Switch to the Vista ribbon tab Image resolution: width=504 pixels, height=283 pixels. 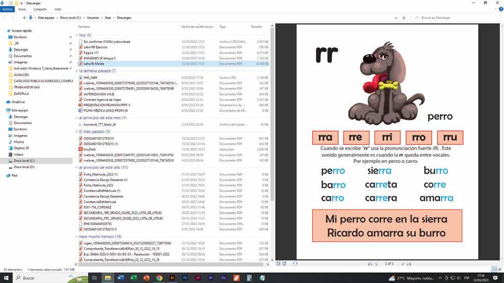[x=58, y=9]
